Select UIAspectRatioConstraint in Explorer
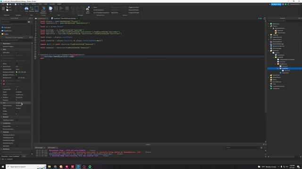The height and width of the screenshot is (169, 302). [287, 60]
